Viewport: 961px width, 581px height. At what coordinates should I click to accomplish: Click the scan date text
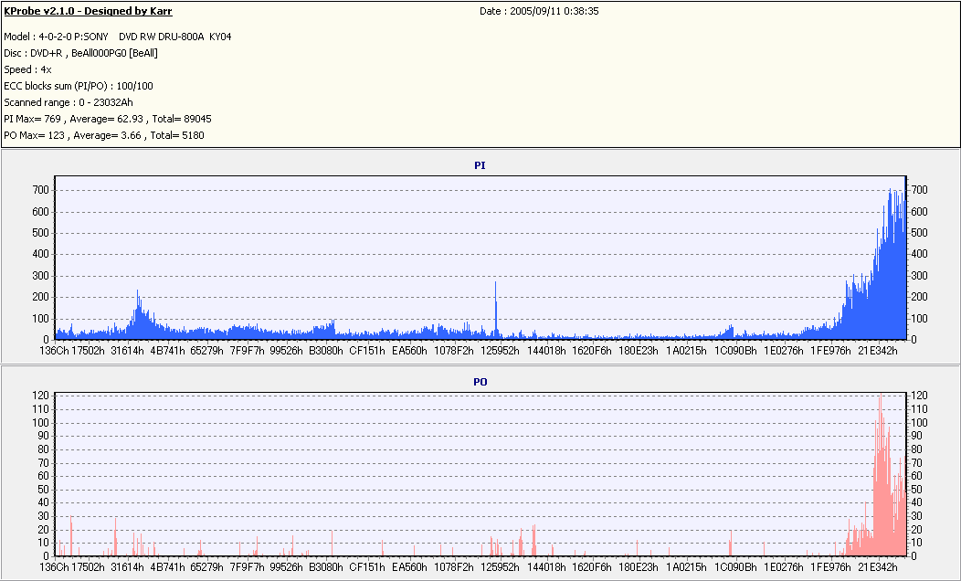pyautogui.click(x=539, y=11)
